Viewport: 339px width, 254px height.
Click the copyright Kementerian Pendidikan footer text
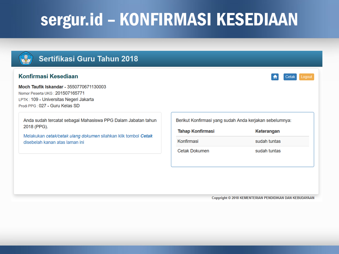263,198
